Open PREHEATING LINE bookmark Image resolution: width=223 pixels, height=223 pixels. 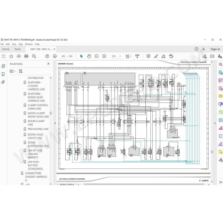coord(38,129)
